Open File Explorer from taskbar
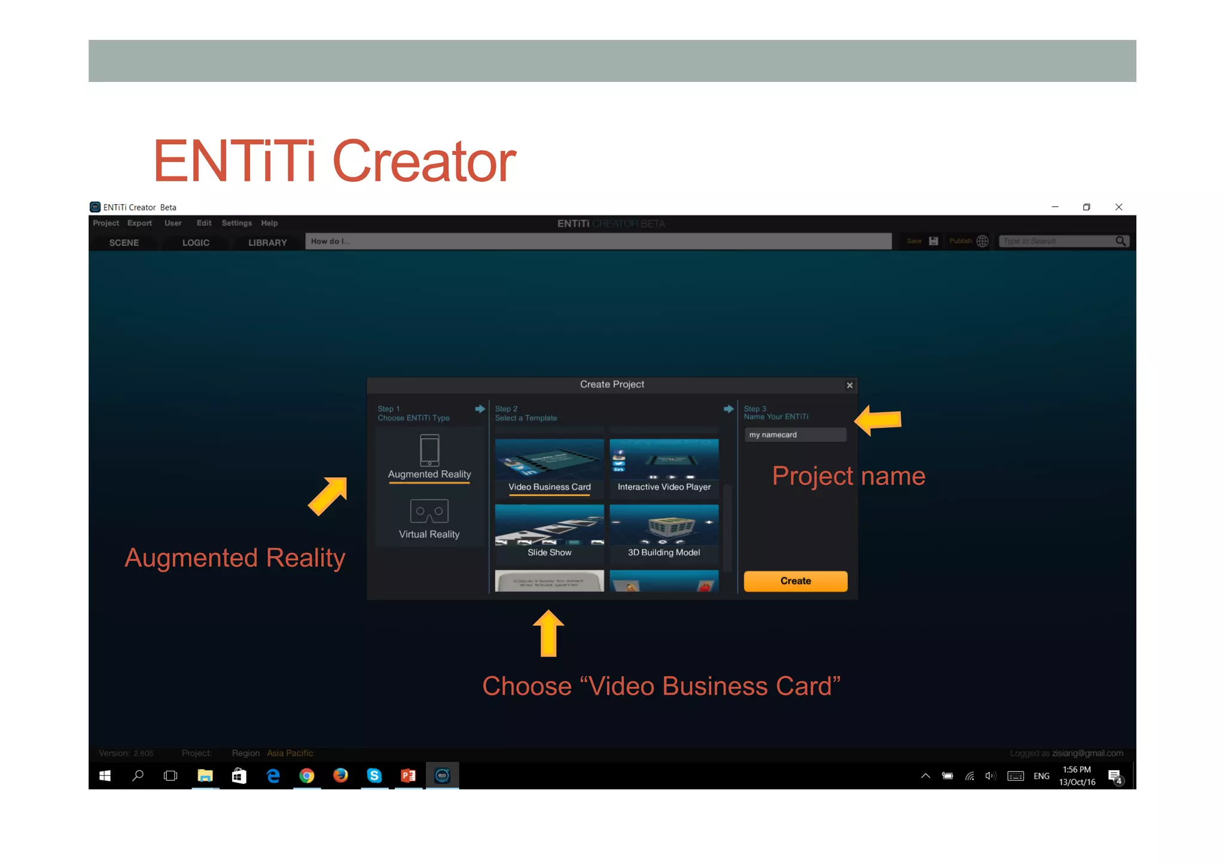The height and width of the screenshot is (866, 1225). point(205,776)
